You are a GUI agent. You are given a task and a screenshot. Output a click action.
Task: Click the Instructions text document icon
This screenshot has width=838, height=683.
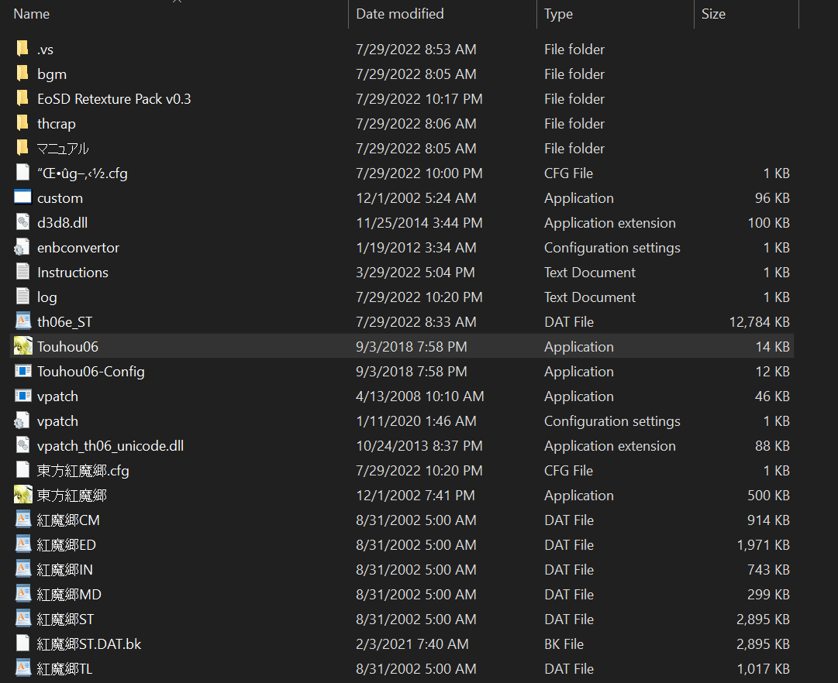(22, 273)
